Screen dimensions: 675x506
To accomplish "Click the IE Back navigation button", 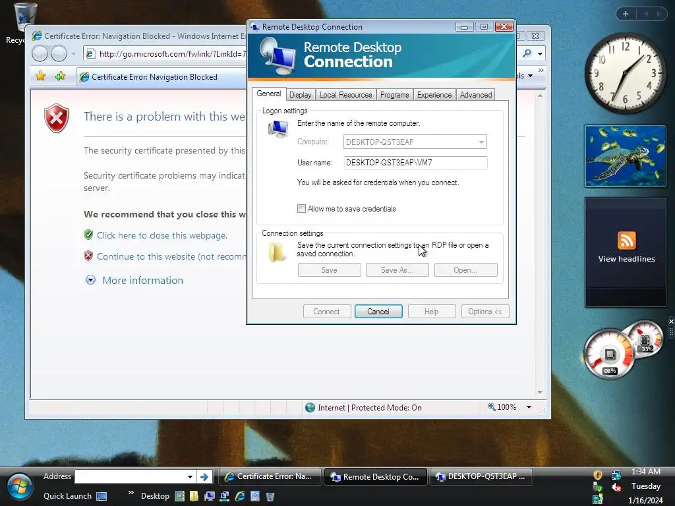I will pos(40,54).
